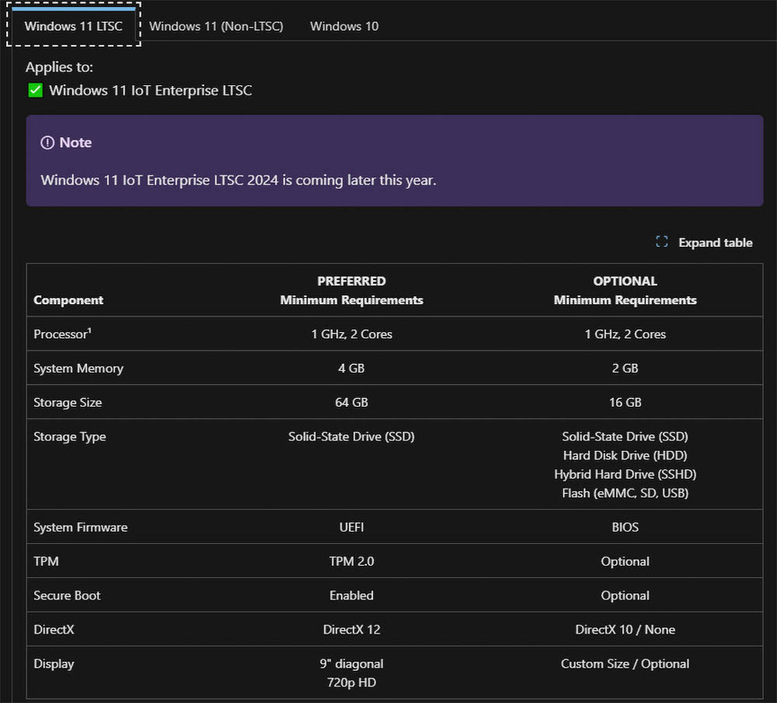Click Windows 11 IoT Enterprise LTSC label

pyautogui.click(x=150, y=90)
